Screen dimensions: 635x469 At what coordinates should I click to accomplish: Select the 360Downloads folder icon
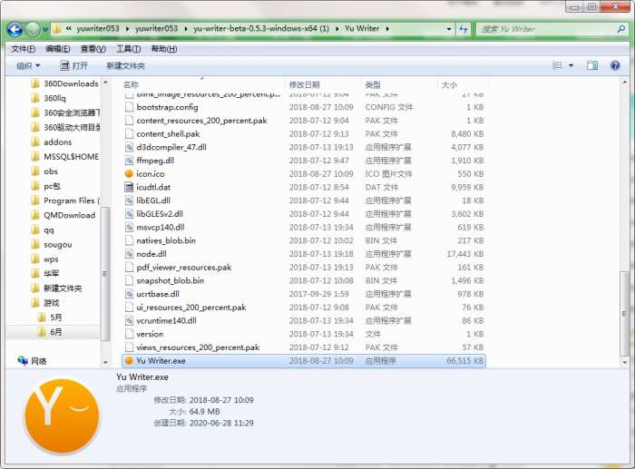point(35,83)
